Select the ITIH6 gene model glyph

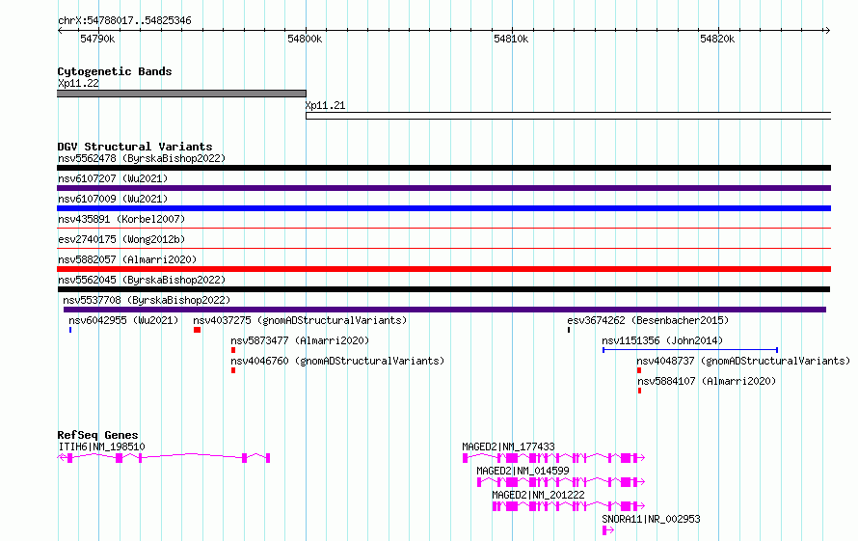pyautogui.click(x=164, y=458)
